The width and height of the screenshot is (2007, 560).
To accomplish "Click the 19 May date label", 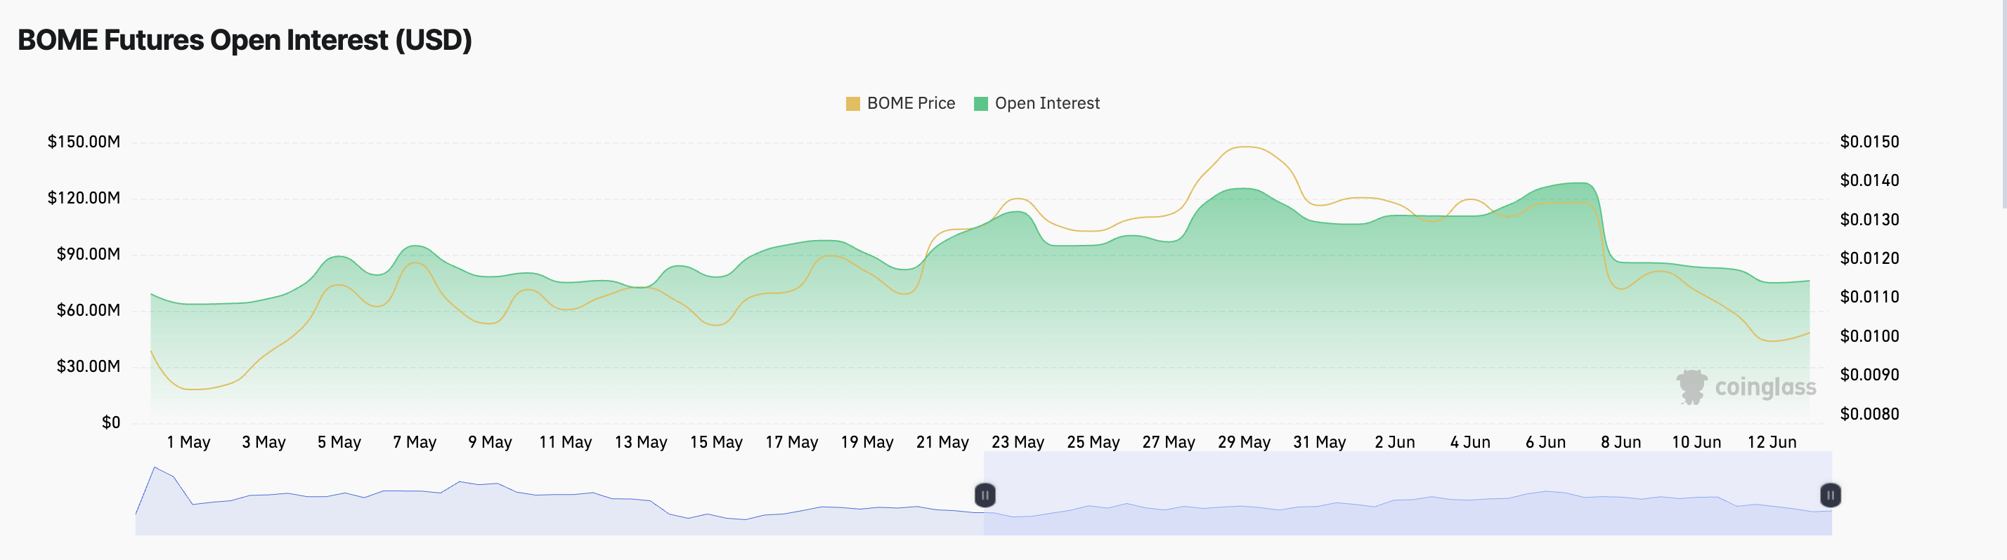I will pos(867,443).
